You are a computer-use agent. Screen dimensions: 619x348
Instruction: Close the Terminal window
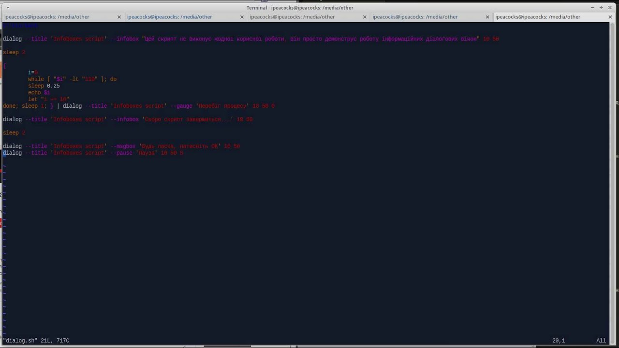coord(610,7)
